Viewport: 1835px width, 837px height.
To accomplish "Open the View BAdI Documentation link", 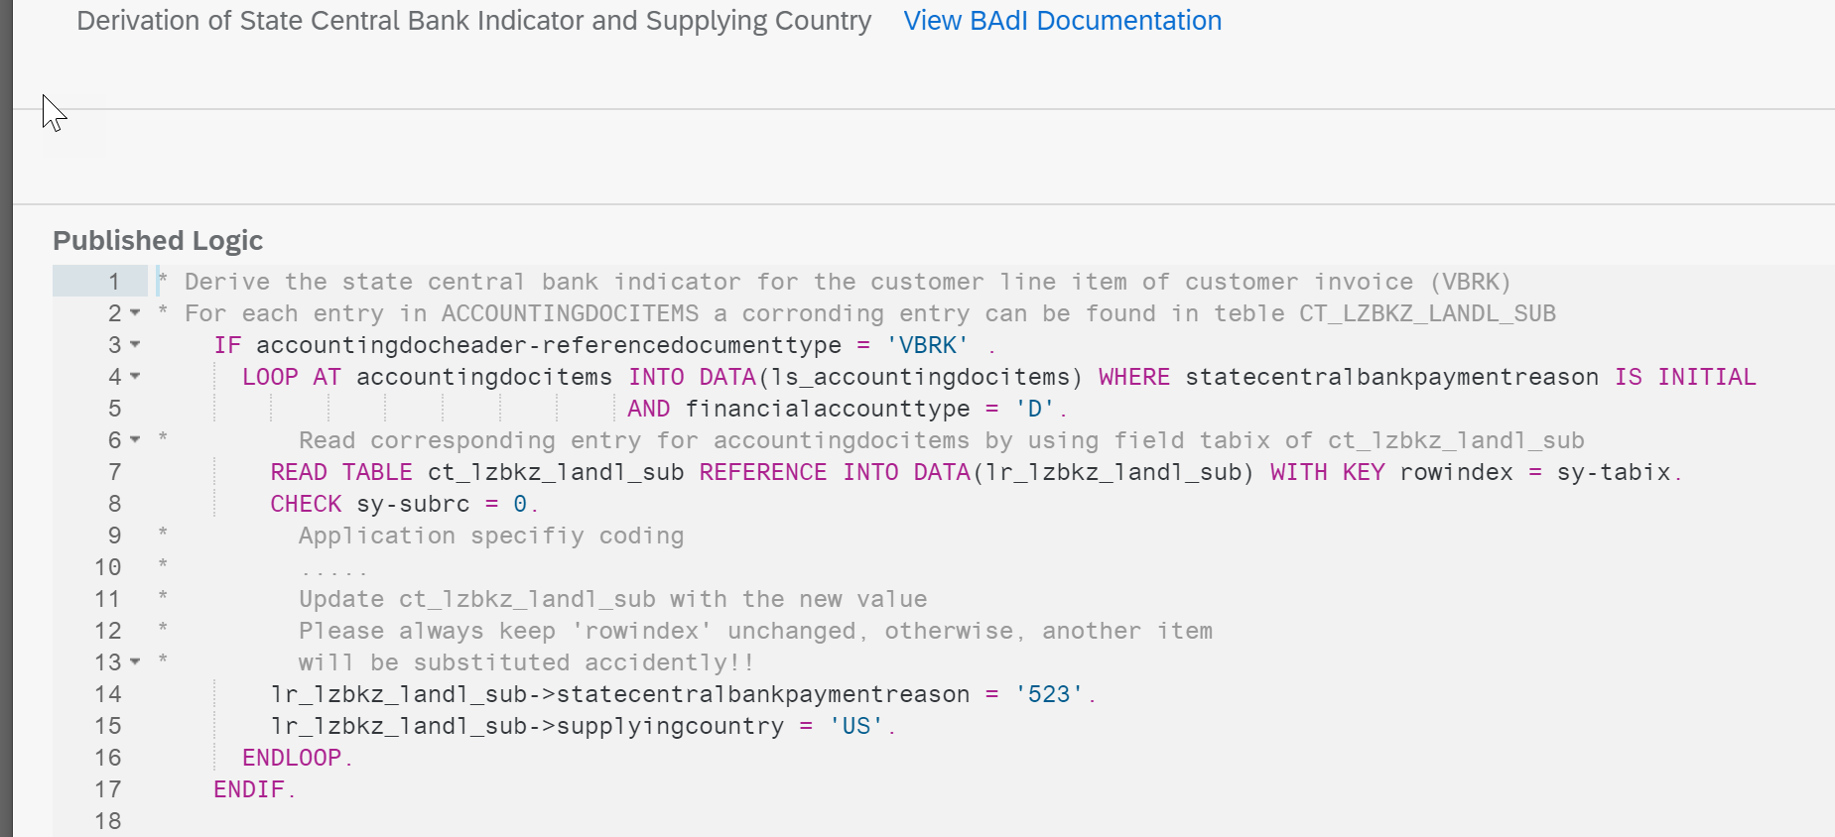I will tap(1062, 21).
